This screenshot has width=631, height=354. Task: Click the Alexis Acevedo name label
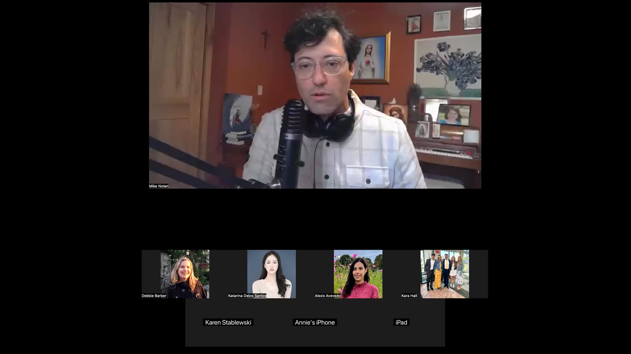point(327,296)
